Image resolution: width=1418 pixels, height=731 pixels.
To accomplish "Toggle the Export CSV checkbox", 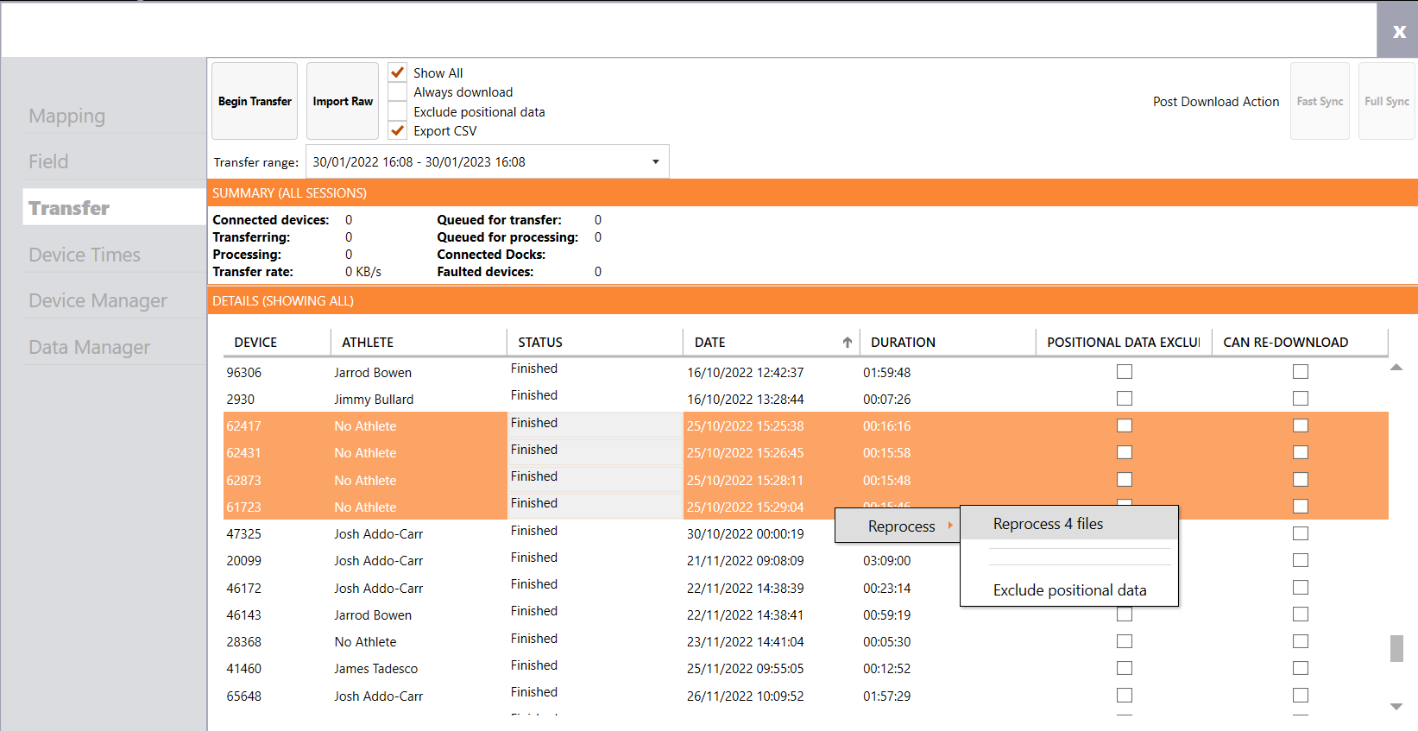I will (x=398, y=131).
